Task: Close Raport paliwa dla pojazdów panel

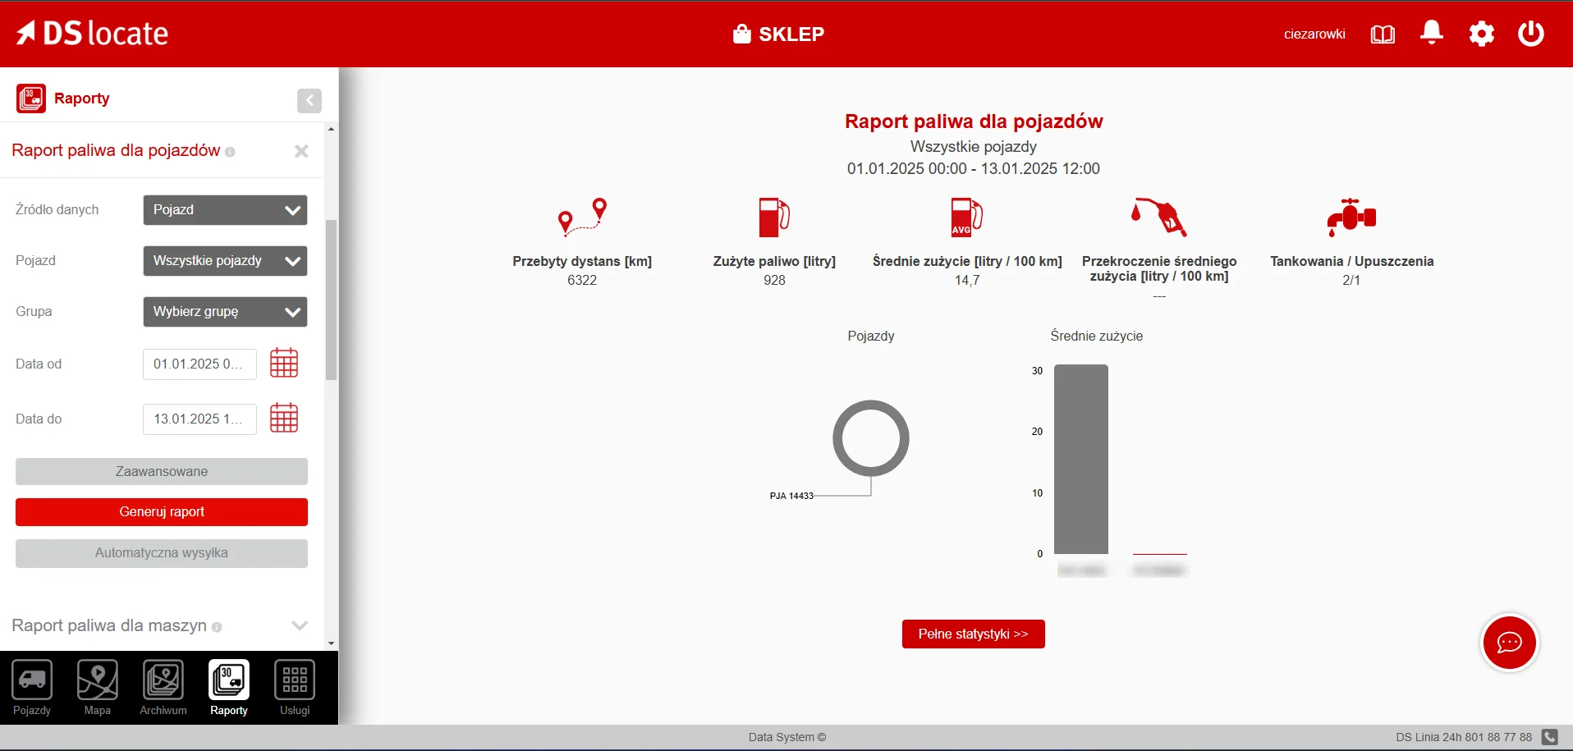Action: 301,151
